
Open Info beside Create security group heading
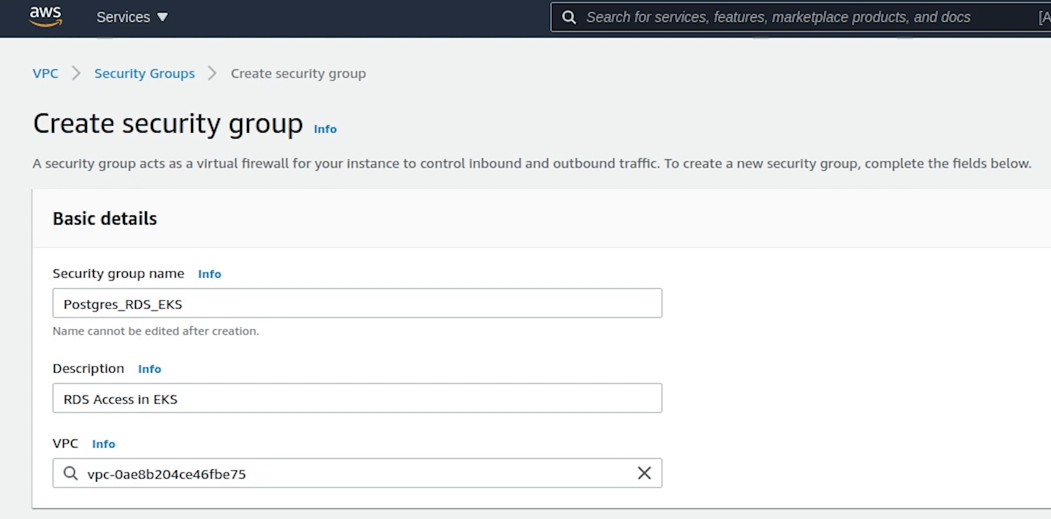tap(325, 129)
